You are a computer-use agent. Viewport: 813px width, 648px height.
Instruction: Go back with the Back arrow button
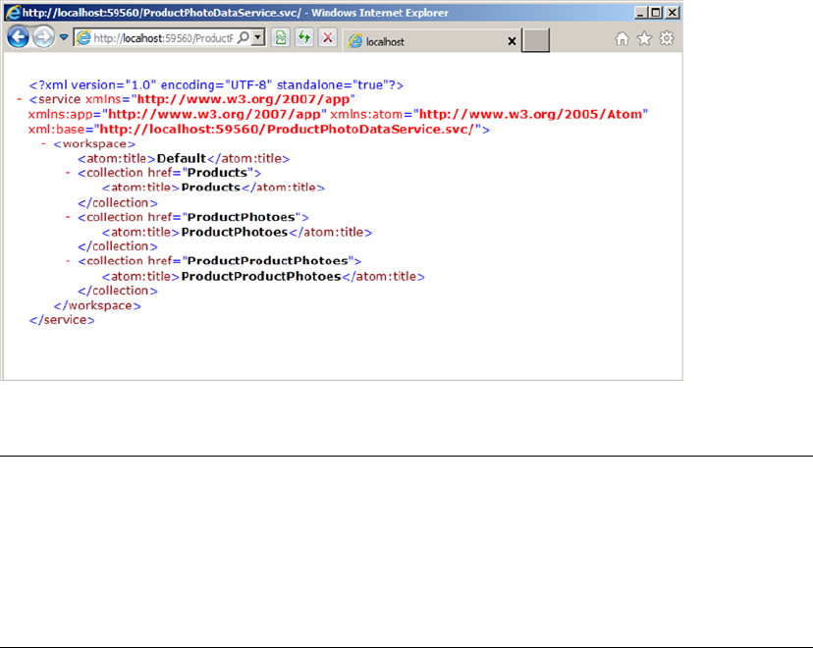tap(18, 37)
